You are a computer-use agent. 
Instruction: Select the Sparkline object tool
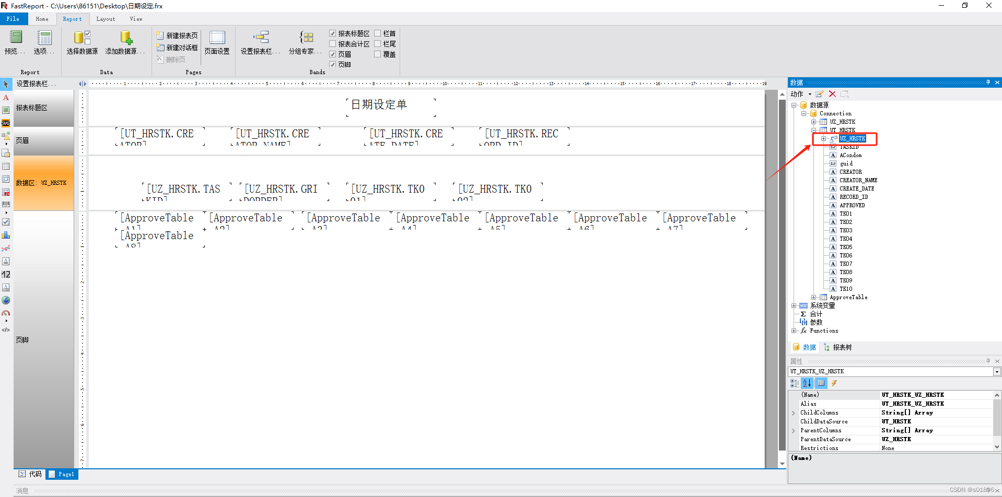point(6,248)
